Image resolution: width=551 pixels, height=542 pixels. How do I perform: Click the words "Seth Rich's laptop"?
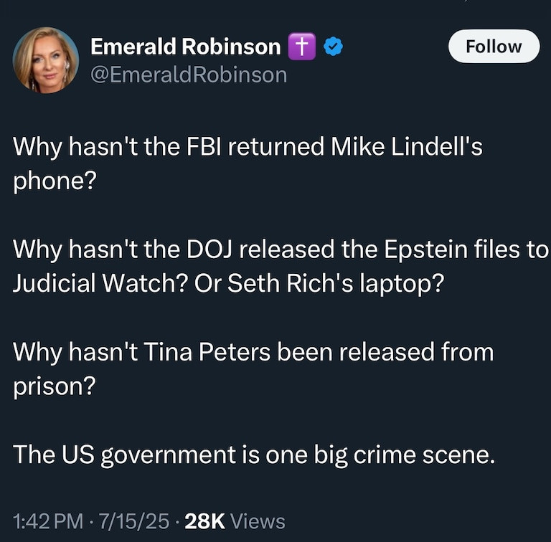(x=336, y=284)
